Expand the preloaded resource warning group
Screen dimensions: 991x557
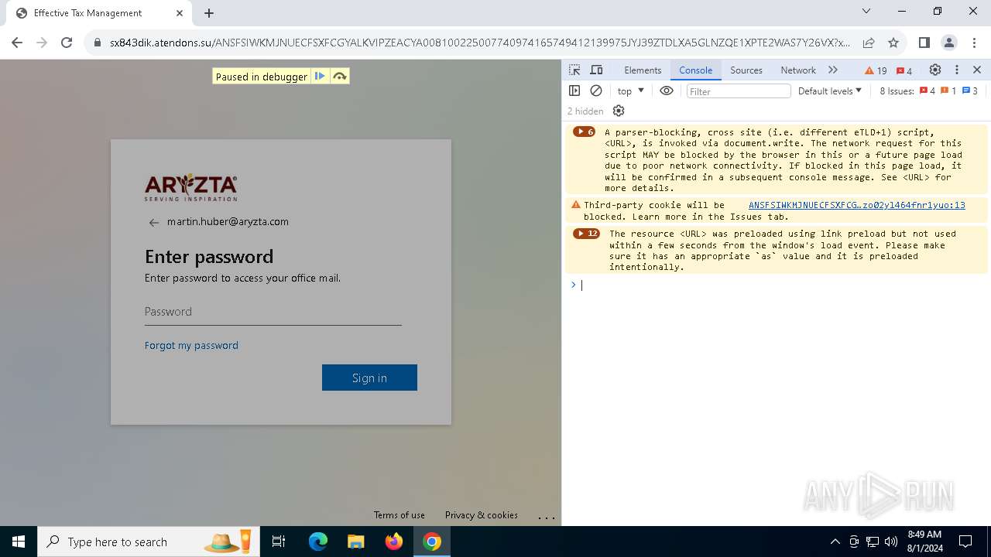586,234
